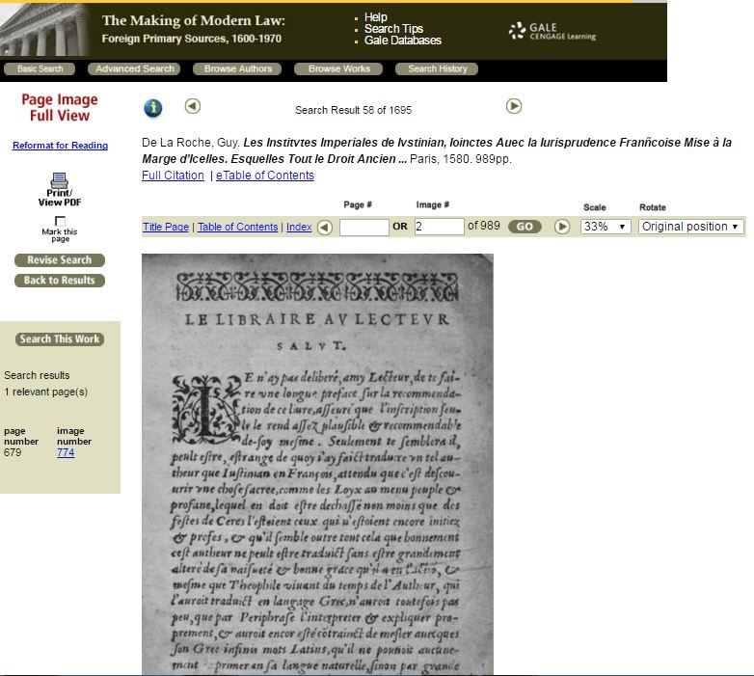Jump to Index link
Screen dimensions: 754x676
pos(299,227)
